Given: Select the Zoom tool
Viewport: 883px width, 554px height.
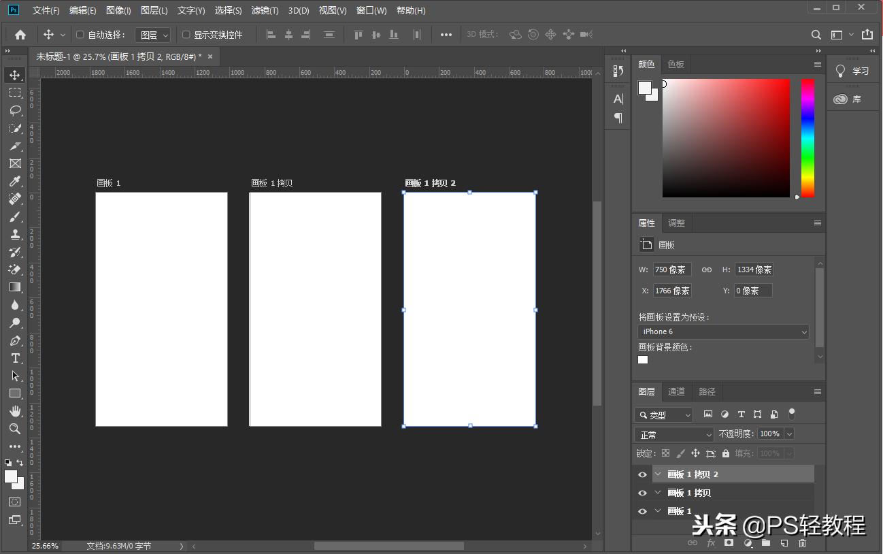Looking at the screenshot, I should click(x=15, y=429).
